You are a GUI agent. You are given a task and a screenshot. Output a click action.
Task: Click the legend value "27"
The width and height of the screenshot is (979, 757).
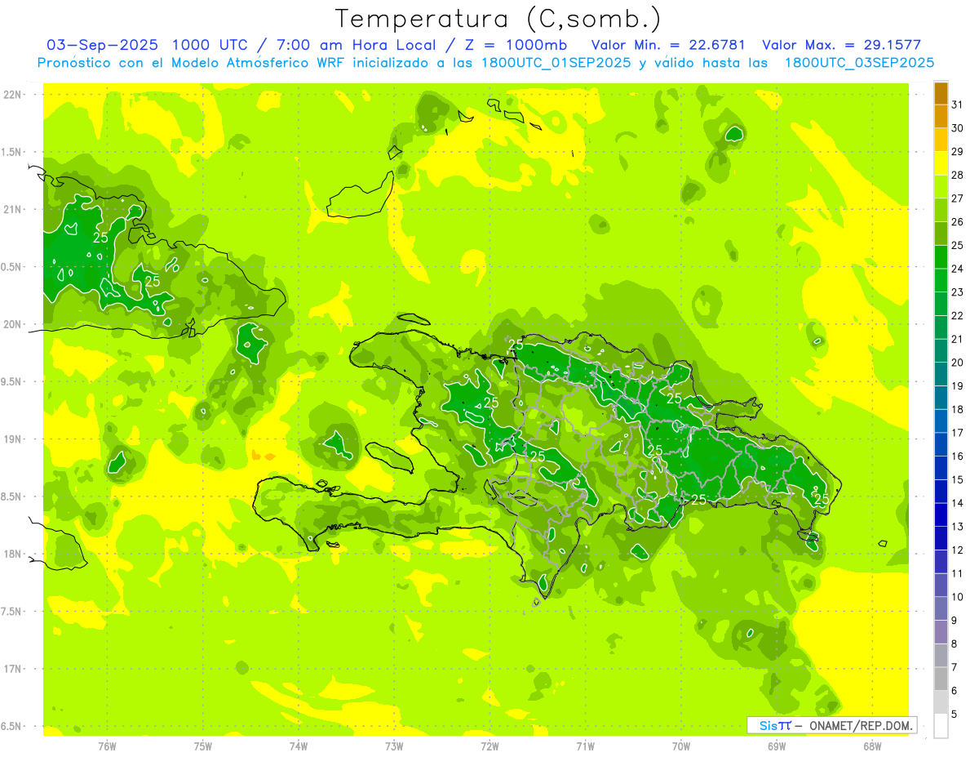pos(958,198)
